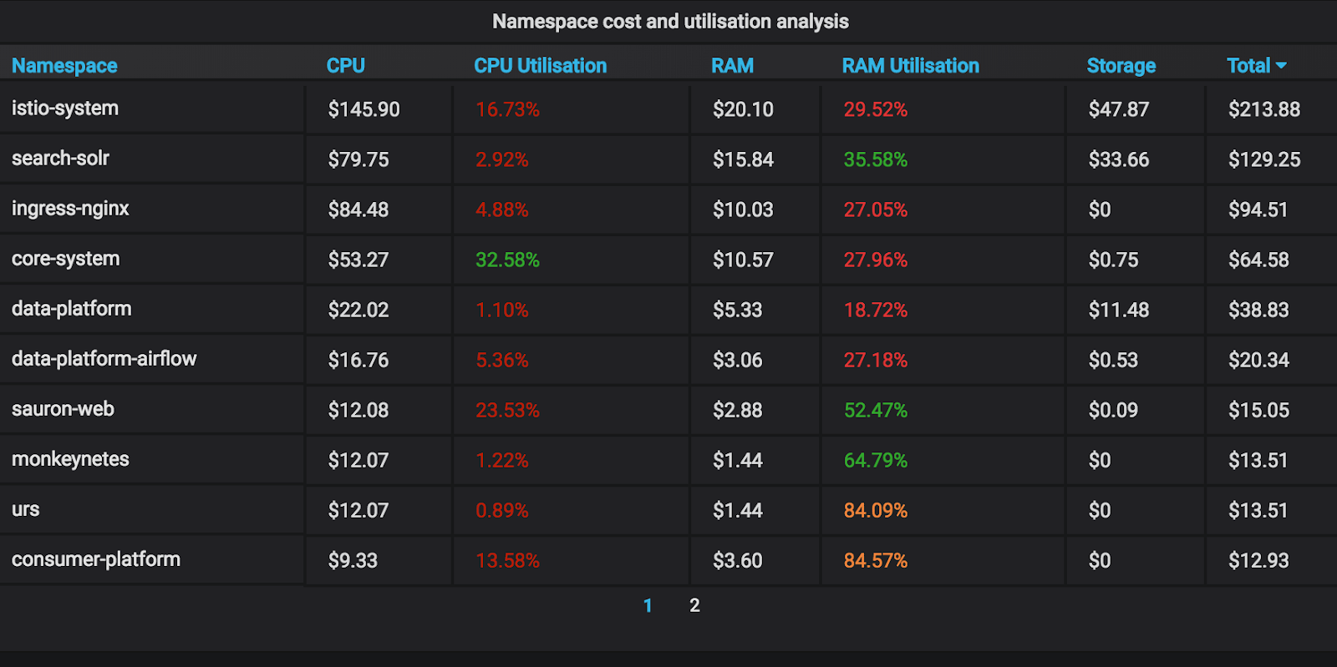Image resolution: width=1337 pixels, height=667 pixels.
Task: Click the $20.10 RAM cost value
Action: point(744,109)
